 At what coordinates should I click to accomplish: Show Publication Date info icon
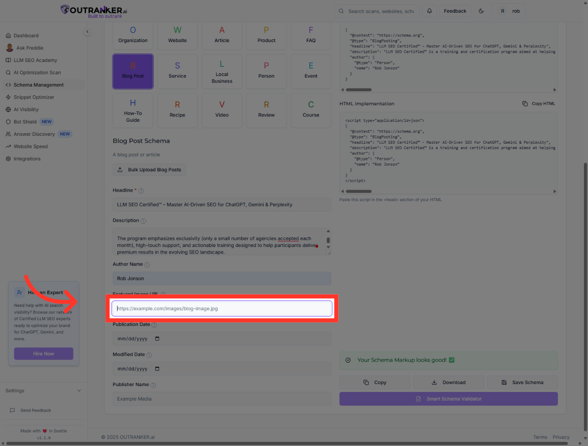point(154,325)
